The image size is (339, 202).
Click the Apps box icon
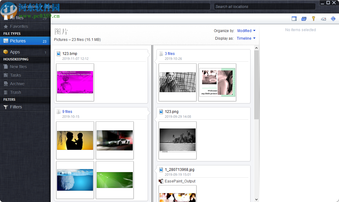click(5, 52)
